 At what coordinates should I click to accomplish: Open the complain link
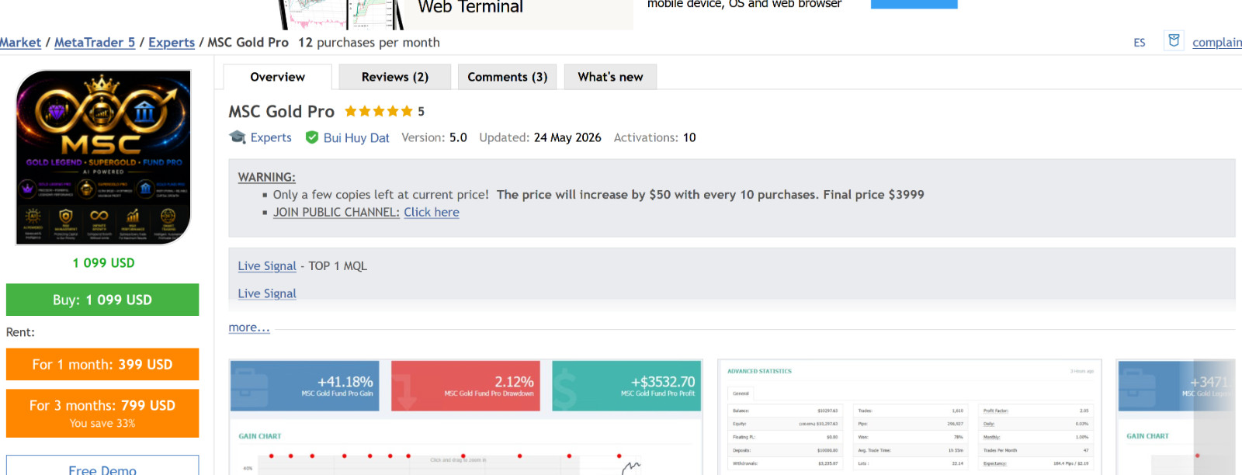tap(1217, 42)
